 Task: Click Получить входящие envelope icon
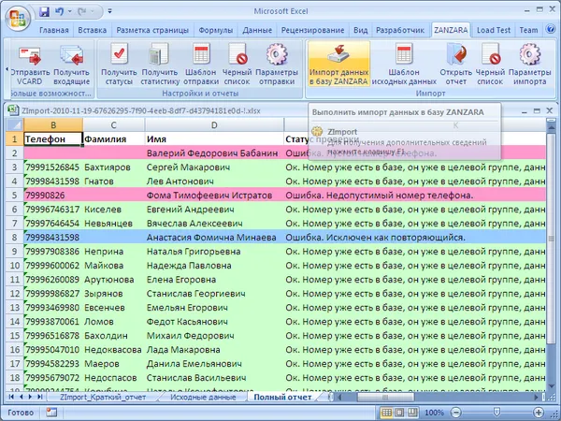(72, 56)
